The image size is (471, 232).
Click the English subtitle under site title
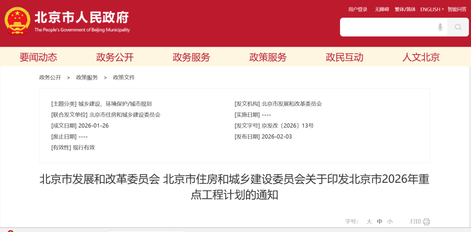click(82, 30)
